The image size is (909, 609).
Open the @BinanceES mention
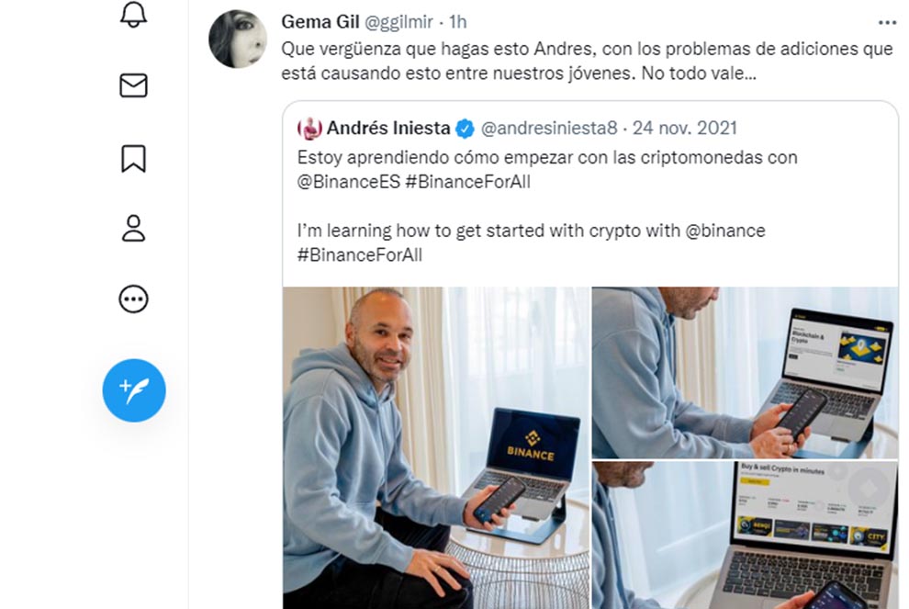coord(348,182)
